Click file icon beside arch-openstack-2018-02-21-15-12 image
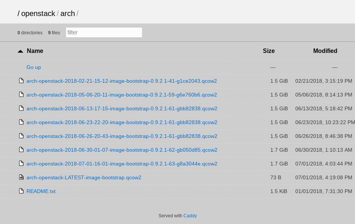 [x=21, y=81]
